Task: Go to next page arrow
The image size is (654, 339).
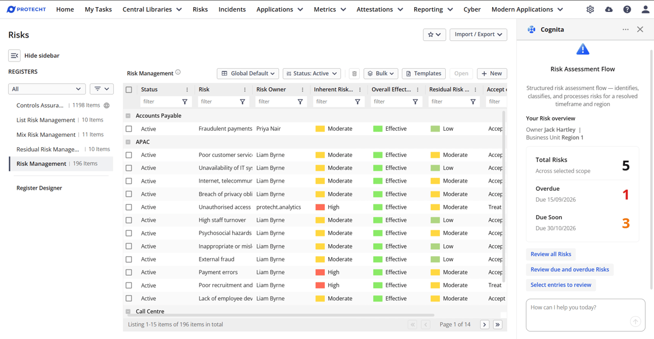Action: tap(485, 324)
